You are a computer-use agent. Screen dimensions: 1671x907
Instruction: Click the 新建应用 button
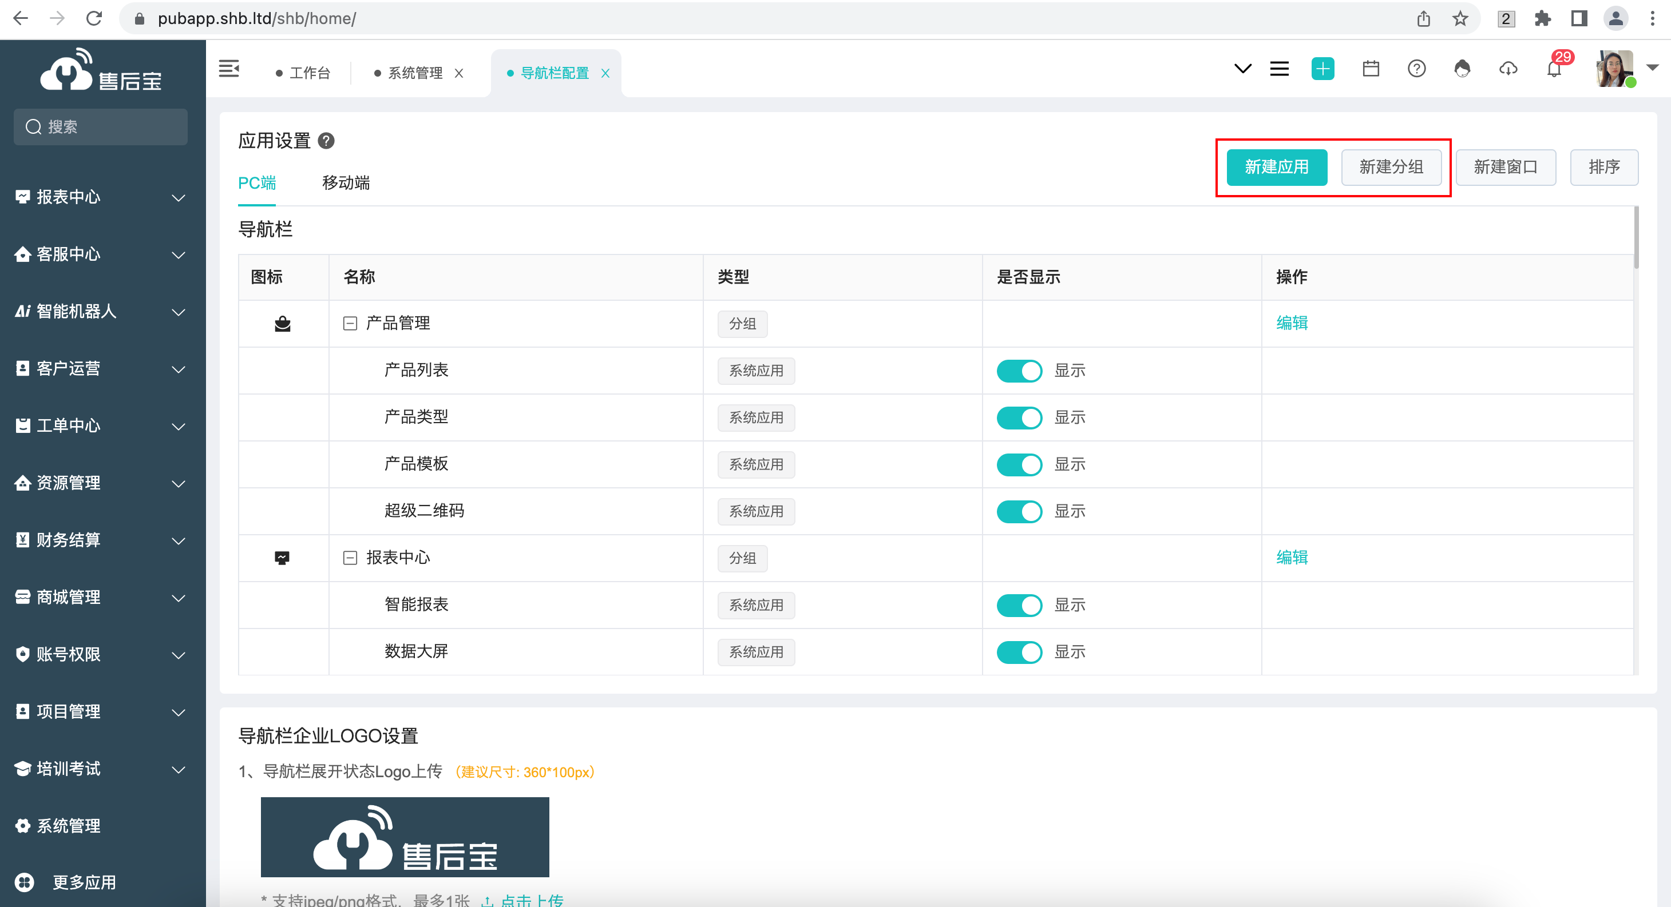coord(1276,167)
